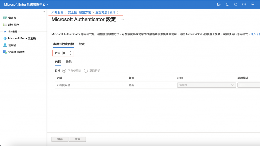The image size is (260, 146).
Task: Go to 驗證方法 | 原則 breadcrumb
Action: (x=105, y=12)
